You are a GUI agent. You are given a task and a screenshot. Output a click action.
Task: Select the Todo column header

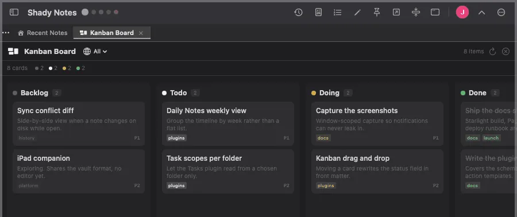click(179, 93)
